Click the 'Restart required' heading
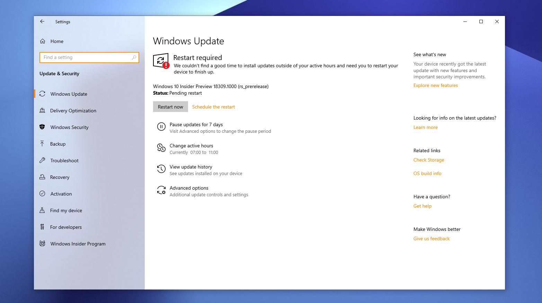The height and width of the screenshot is (303, 542). (x=197, y=58)
